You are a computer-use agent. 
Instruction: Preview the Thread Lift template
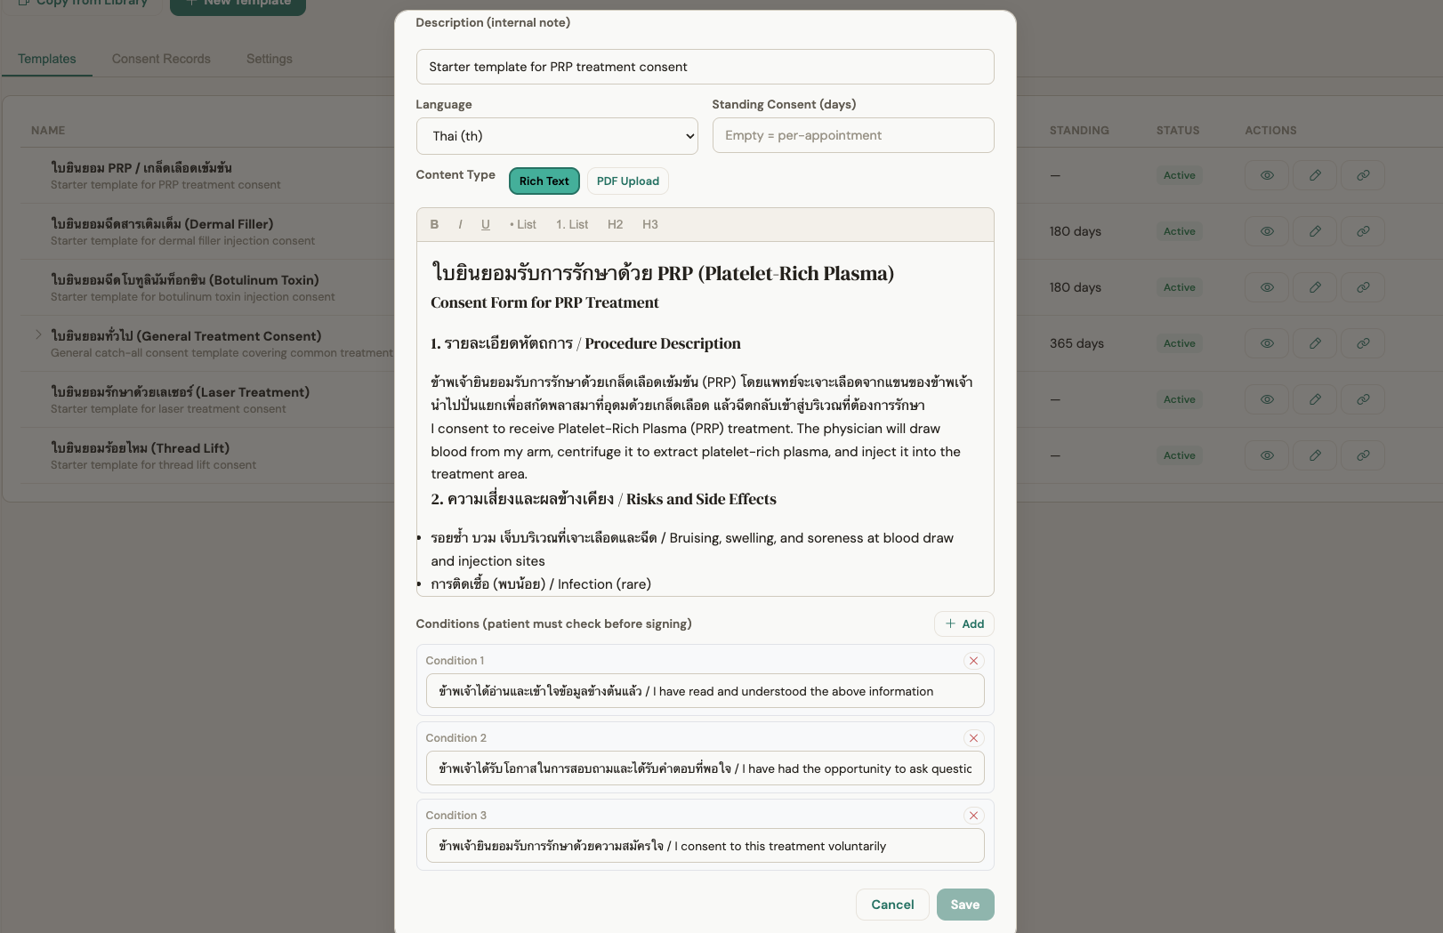click(1266, 454)
